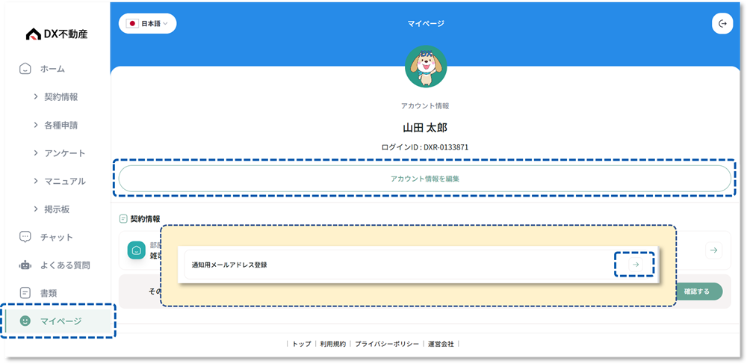
Task: Click the DX不動産 logo
Action: coord(57,34)
